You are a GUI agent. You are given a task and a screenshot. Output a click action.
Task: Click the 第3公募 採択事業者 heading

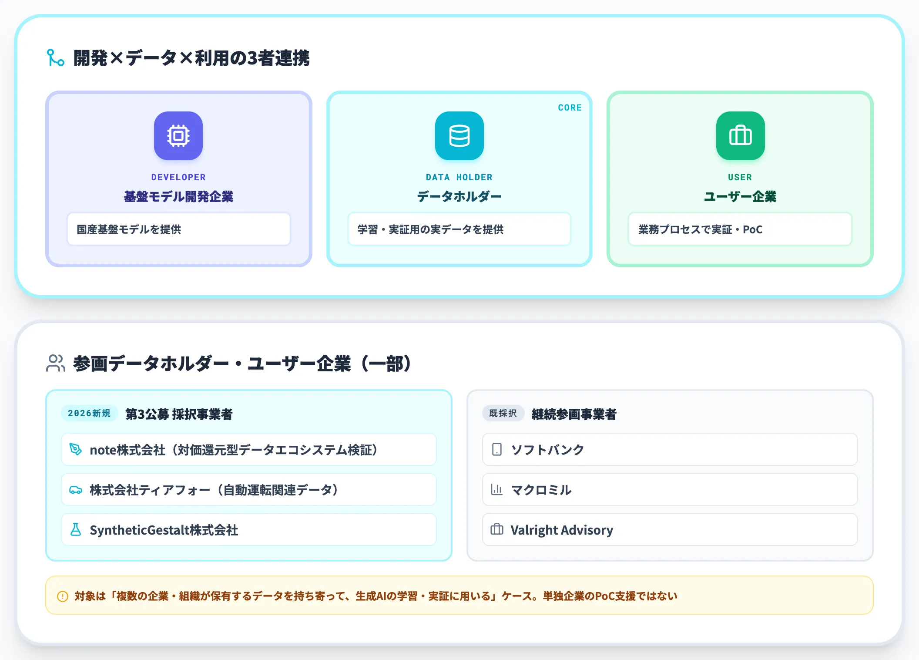point(179,414)
